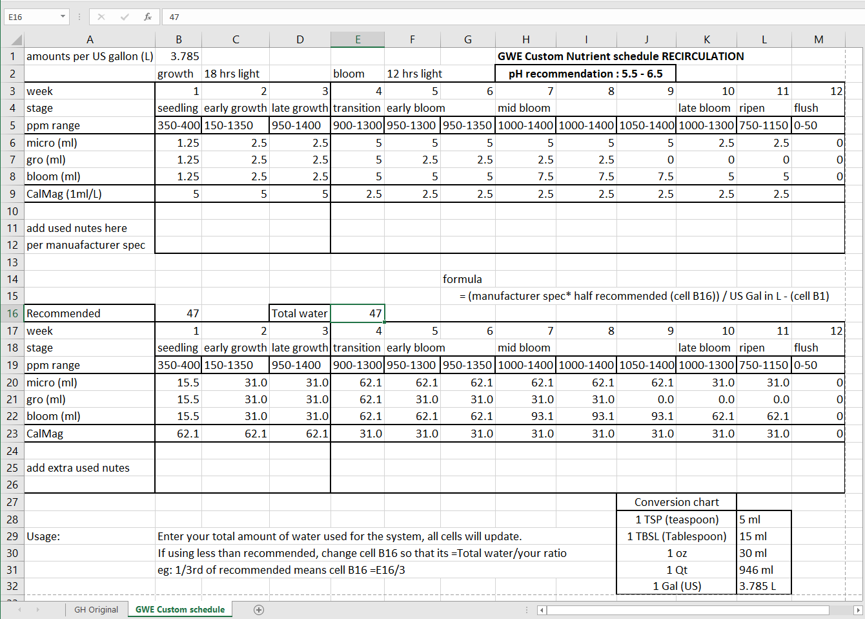This screenshot has width=865, height=619.
Task: Select column E header
Action: (358, 39)
